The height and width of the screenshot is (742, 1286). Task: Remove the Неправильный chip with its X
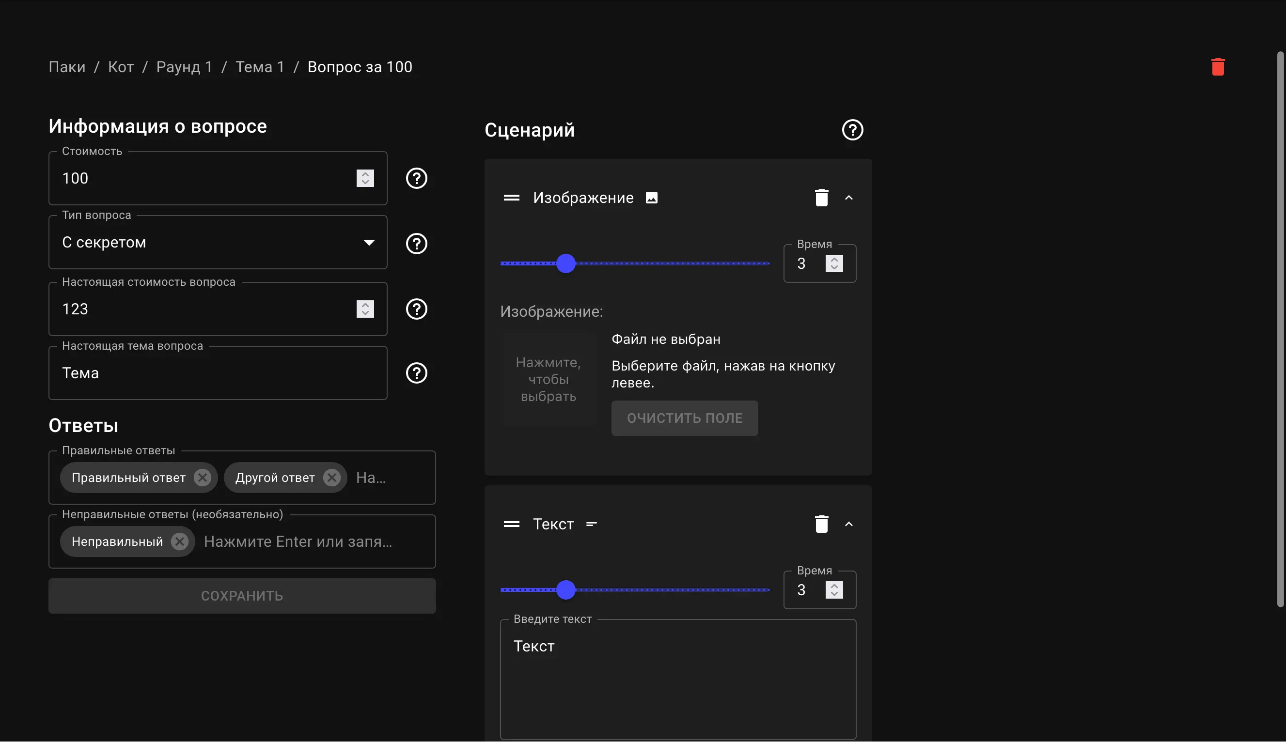(x=179, y=541)
